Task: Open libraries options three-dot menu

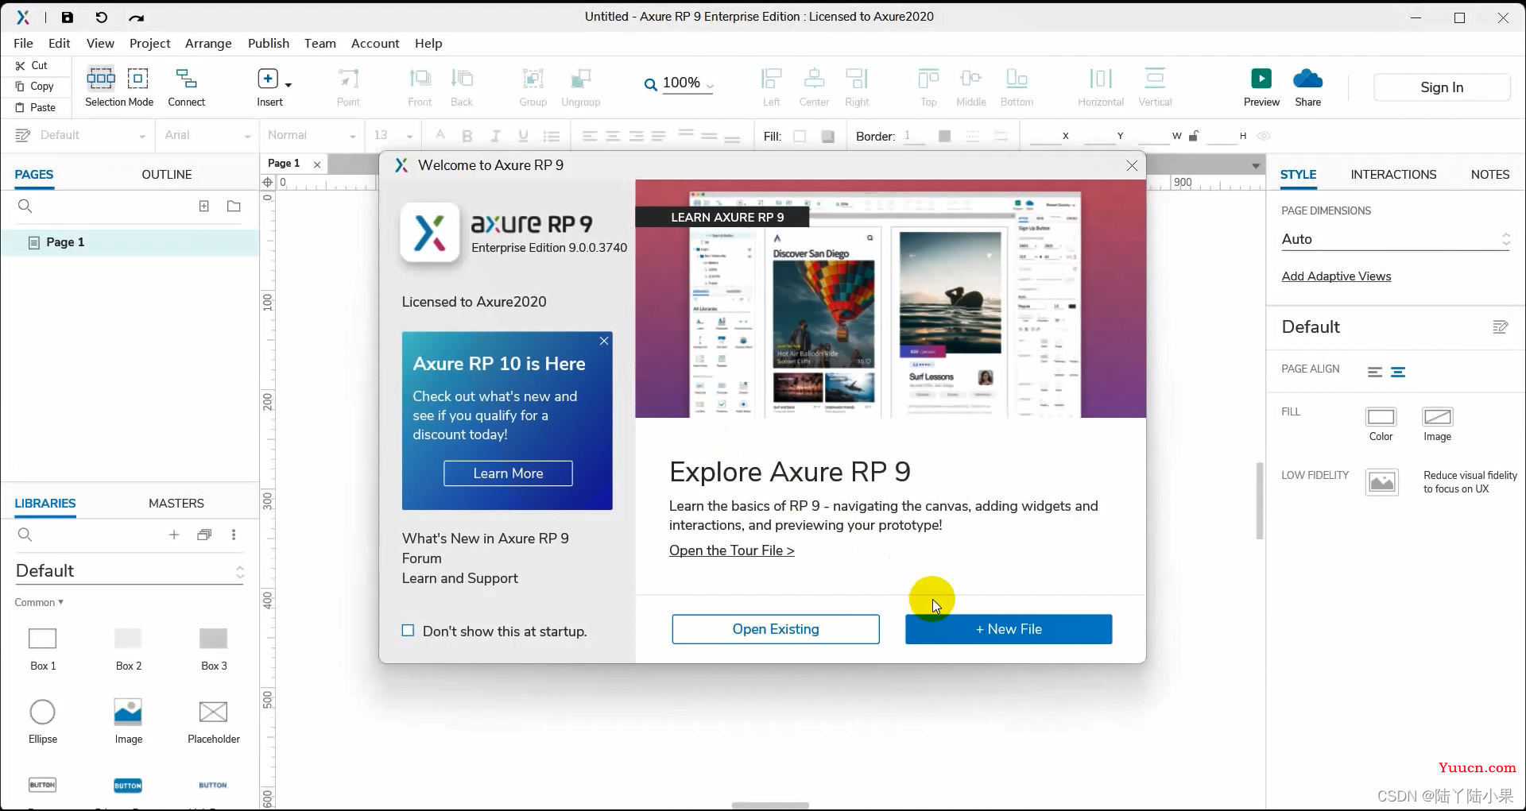Action: (234, 535)
